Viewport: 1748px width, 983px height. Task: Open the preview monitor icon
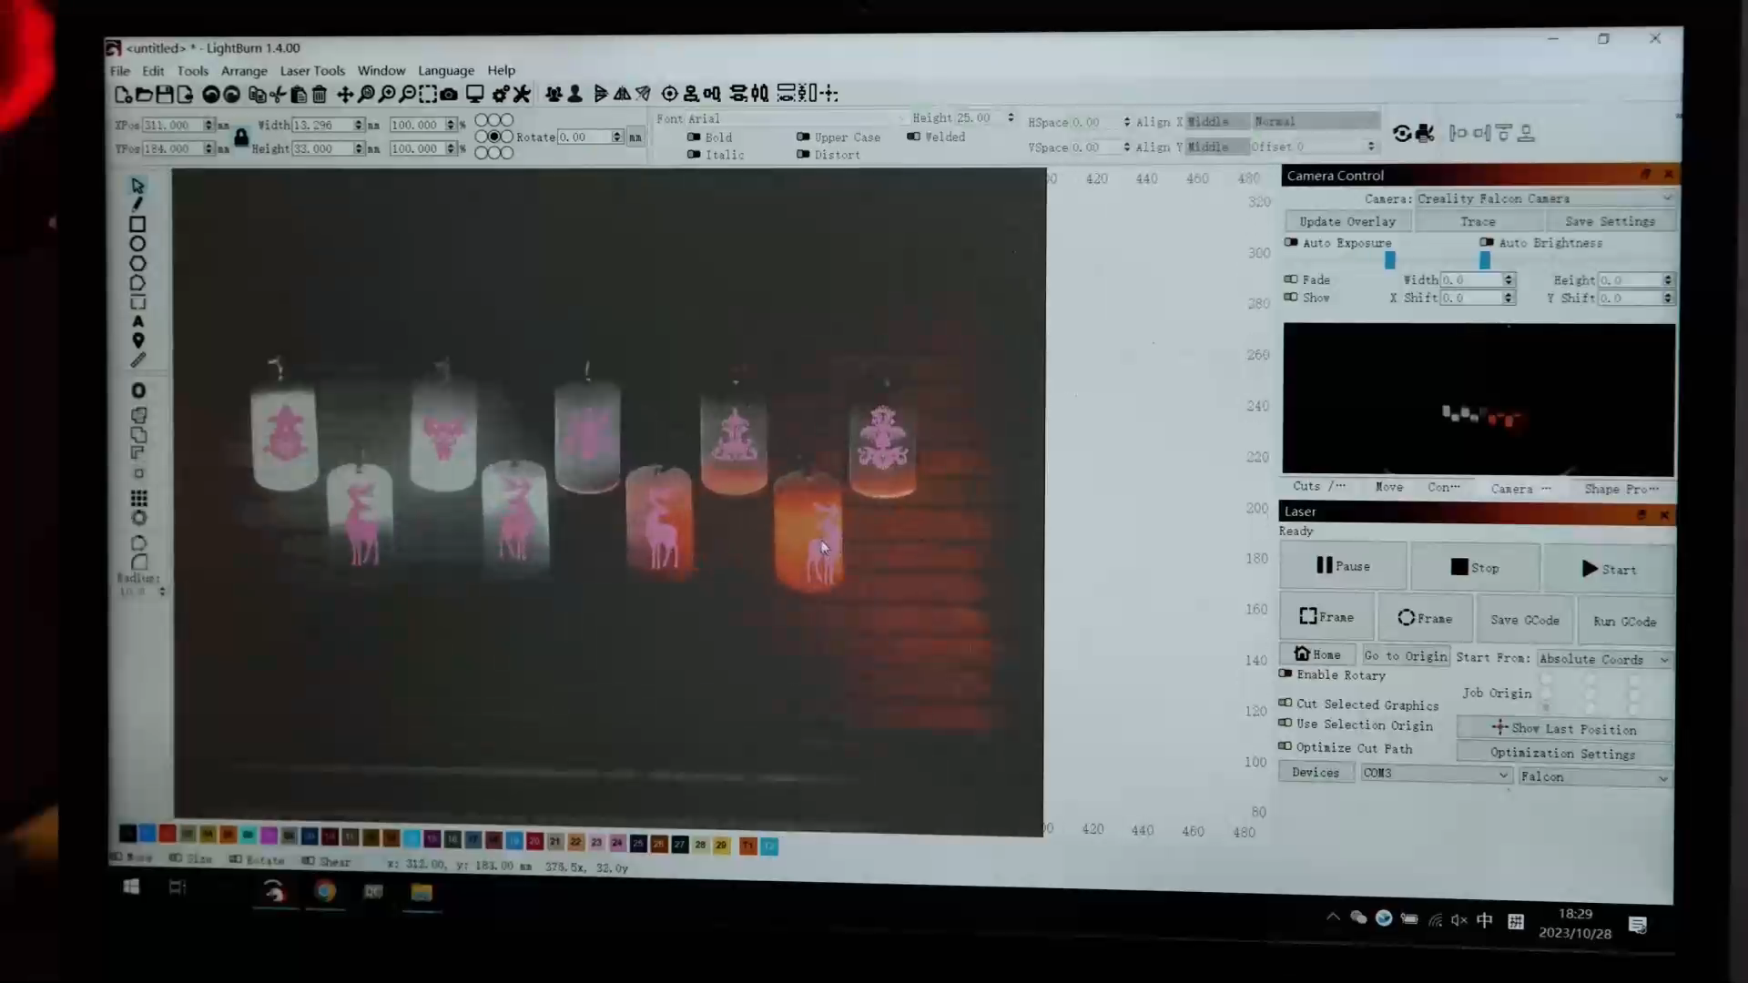click(474, 94)
